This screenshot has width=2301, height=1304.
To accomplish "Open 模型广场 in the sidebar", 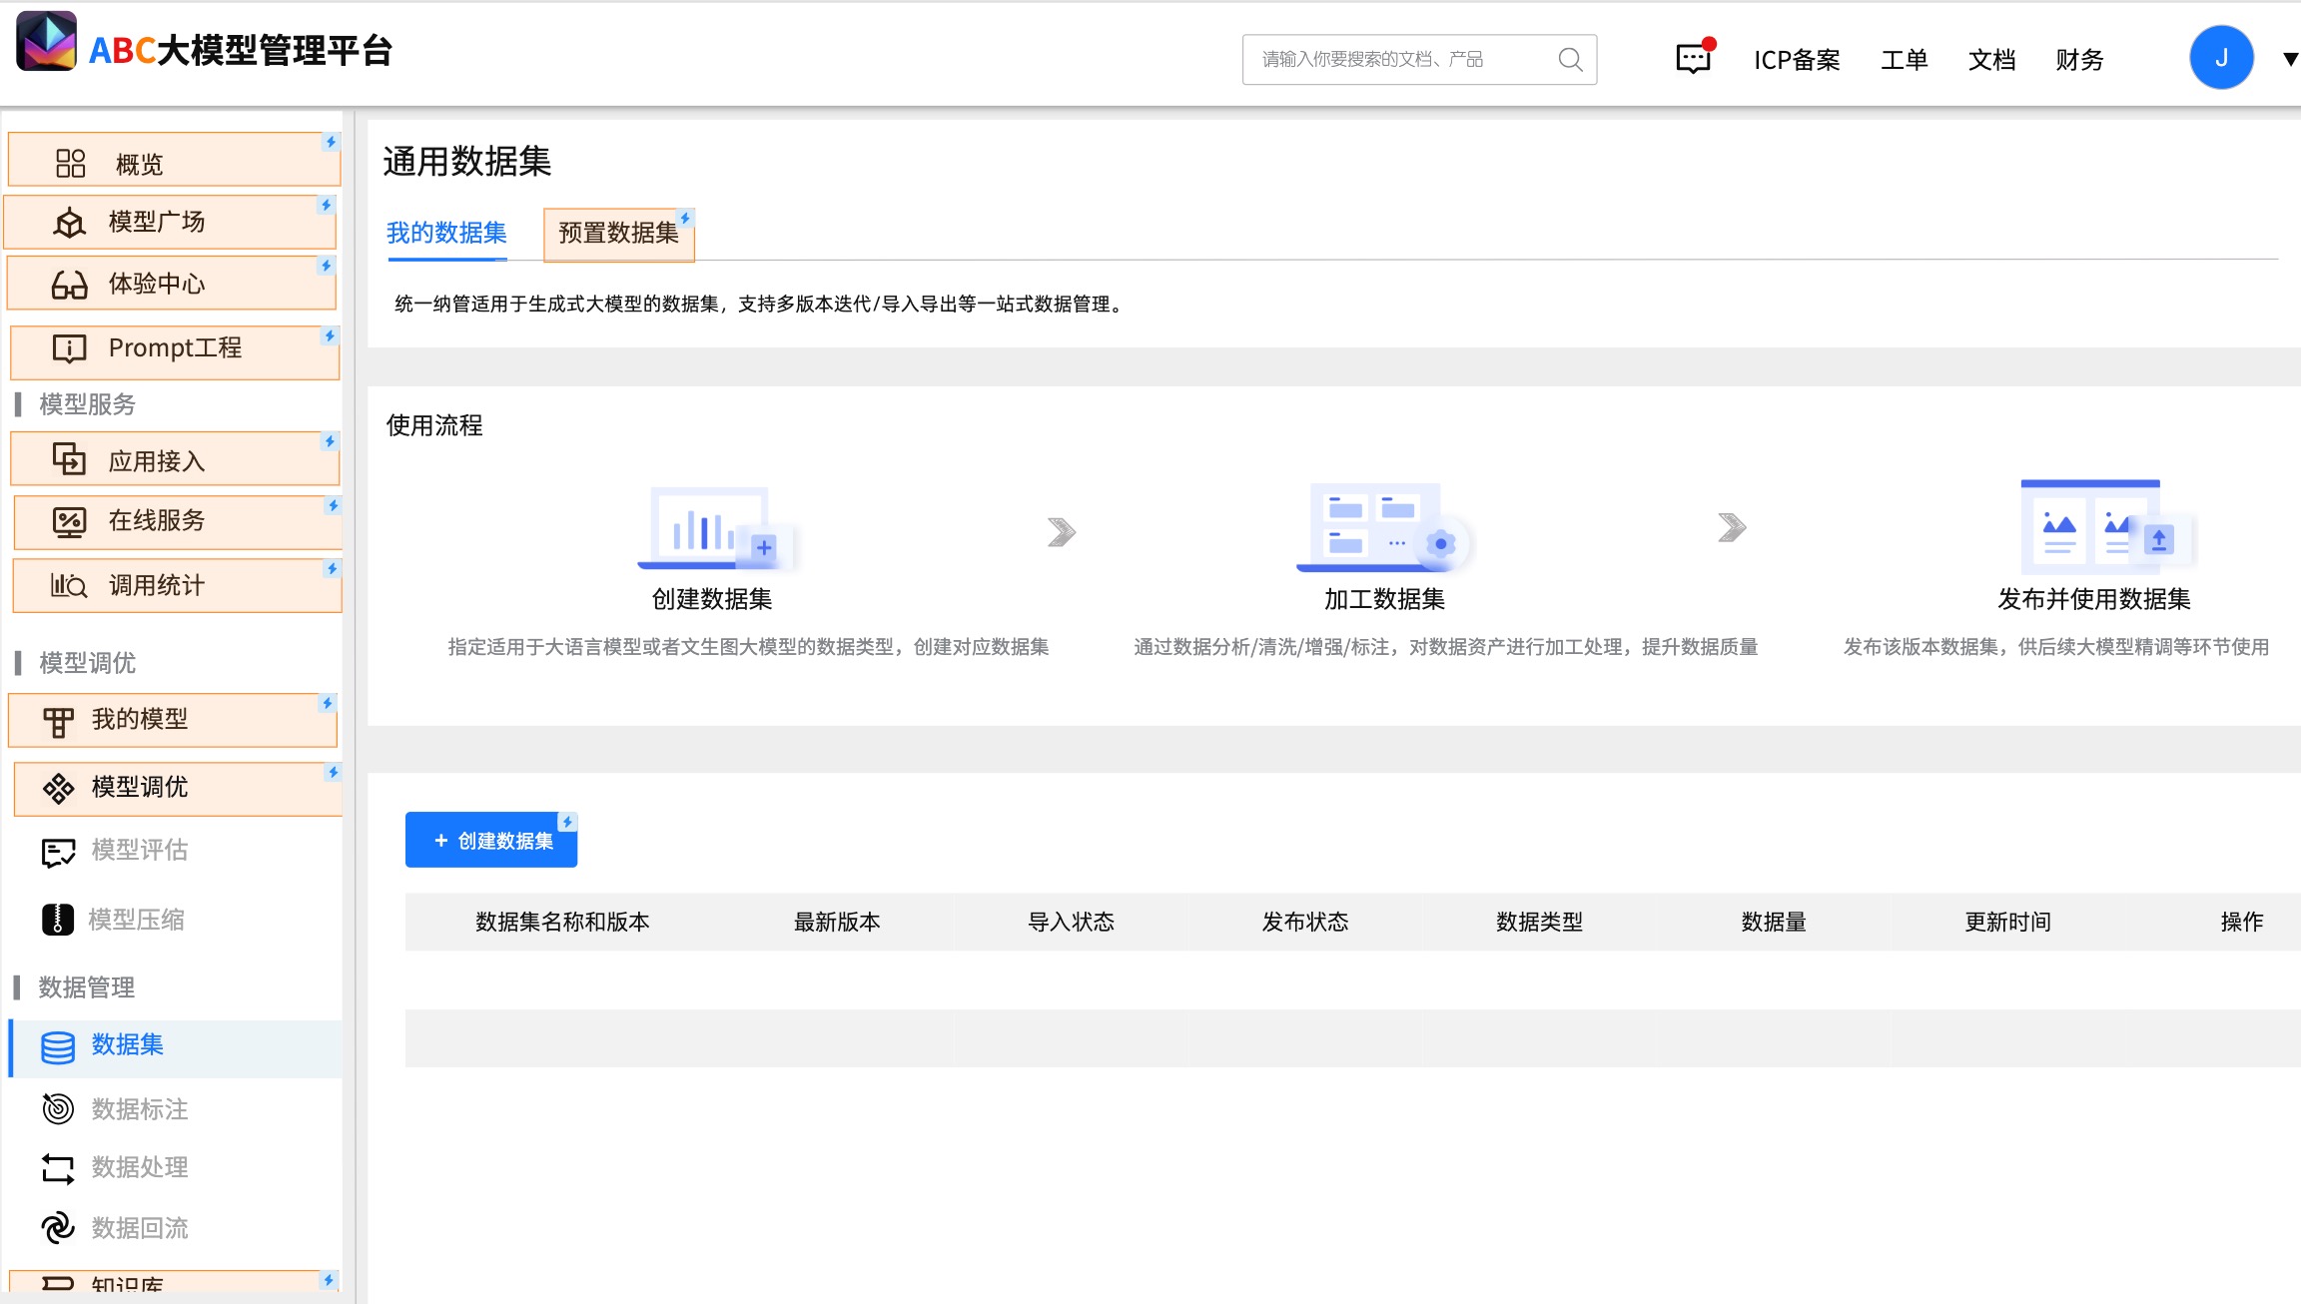I will (170, 222).
